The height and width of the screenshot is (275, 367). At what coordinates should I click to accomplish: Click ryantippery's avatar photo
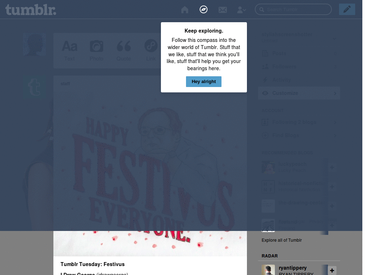coord(268,270)
